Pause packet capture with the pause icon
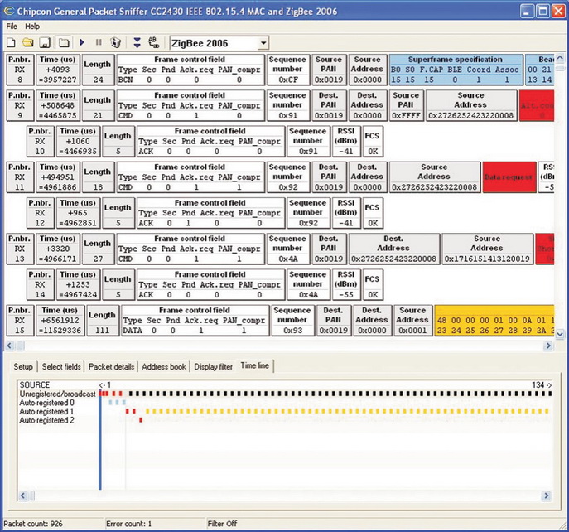 [x=99, y=42]
